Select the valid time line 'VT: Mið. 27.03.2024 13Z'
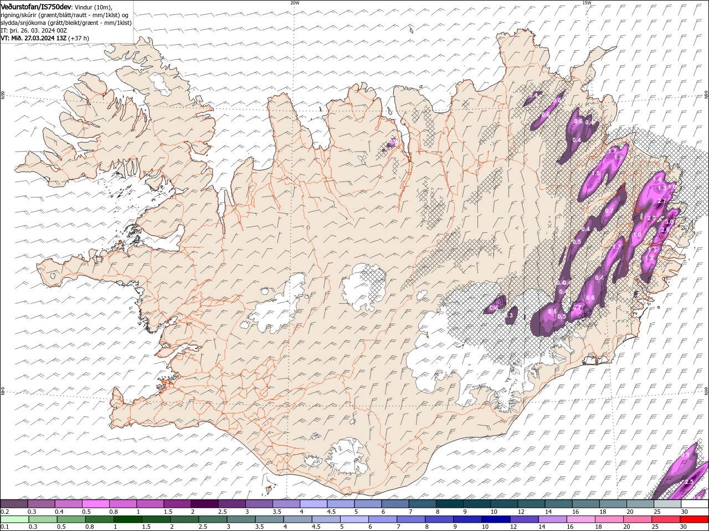The height and width of the screenshot is (531, 709). [33, 38]
